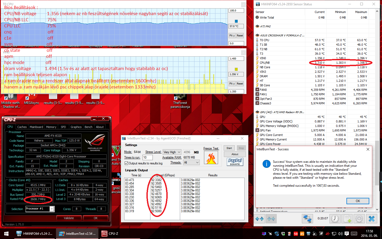
Task: Click the blue X icon in HWiNFO toolbar
Action: coord(372,219)
